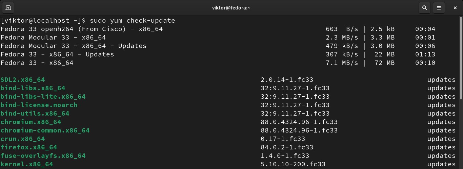
Task: Select the chromium-common.x86_64 package line
Action: [45, 130]
